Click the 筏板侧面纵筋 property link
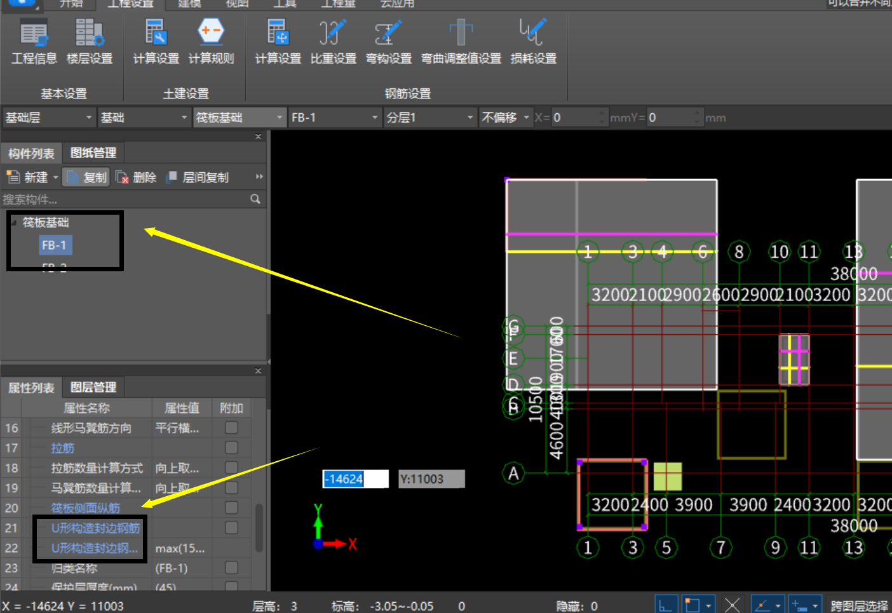Screen dimensions: 892x613 tap(86, 508)
